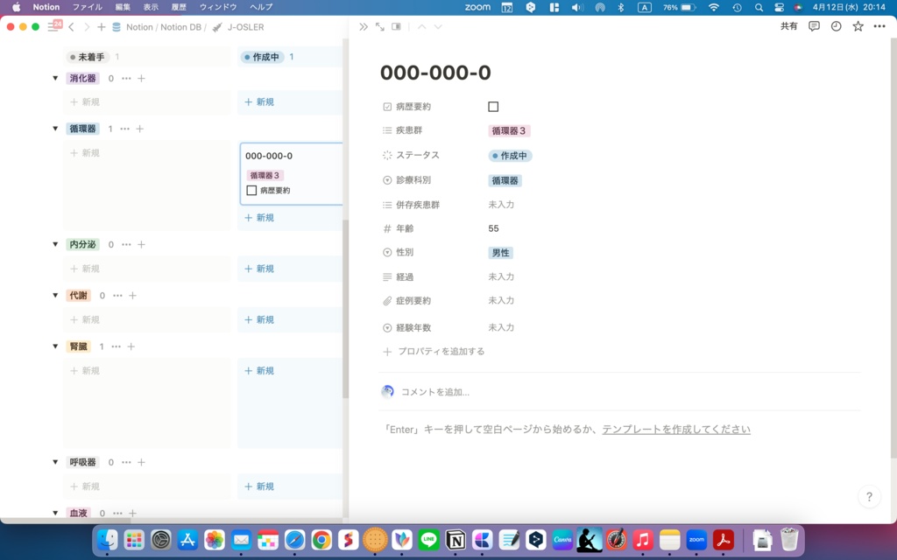Image resolution: width=897 pixels, height=560 pixels.
Task: Click プロパティを追加する button
Action: (434, 352)
